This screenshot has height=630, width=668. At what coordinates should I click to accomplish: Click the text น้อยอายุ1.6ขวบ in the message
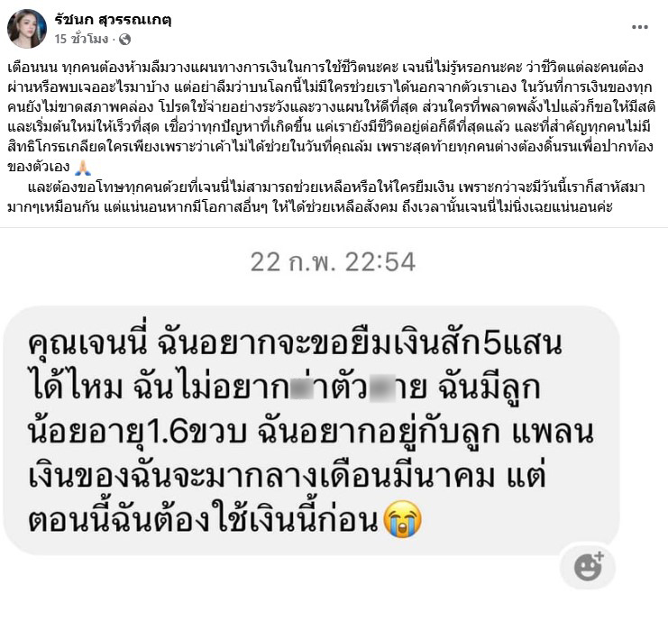point(137,433)
